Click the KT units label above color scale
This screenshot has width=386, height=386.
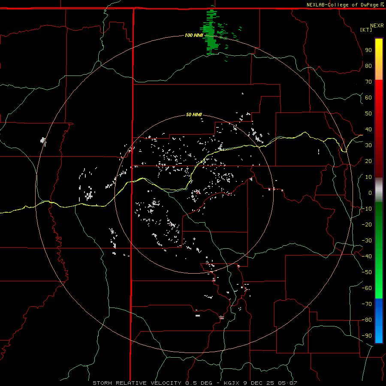pyautogui.click(x=366, y=30)
